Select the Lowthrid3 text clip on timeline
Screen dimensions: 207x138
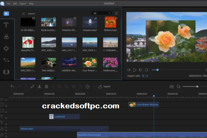point(64,117)
